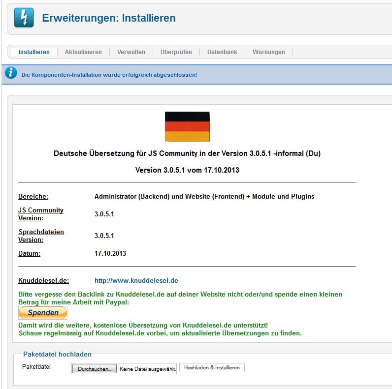Open the http://www.knuddelesel.de link
Image resolution: width=392 pixels, height=389 pixels.
136,280
